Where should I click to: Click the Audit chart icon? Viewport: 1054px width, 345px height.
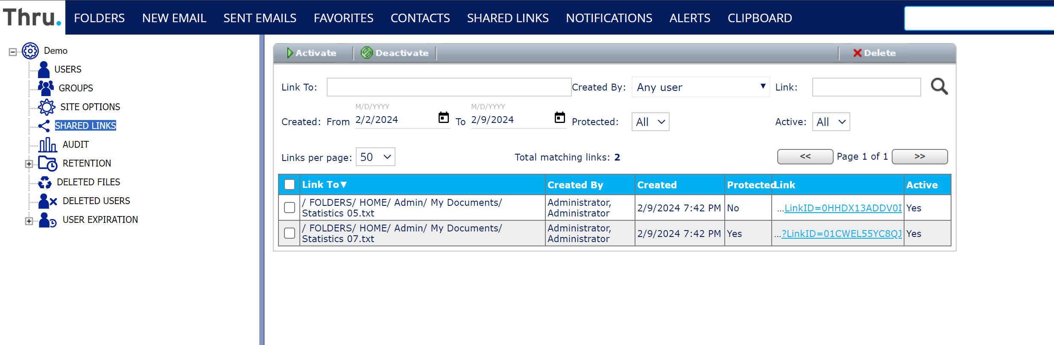click(47, 145)
